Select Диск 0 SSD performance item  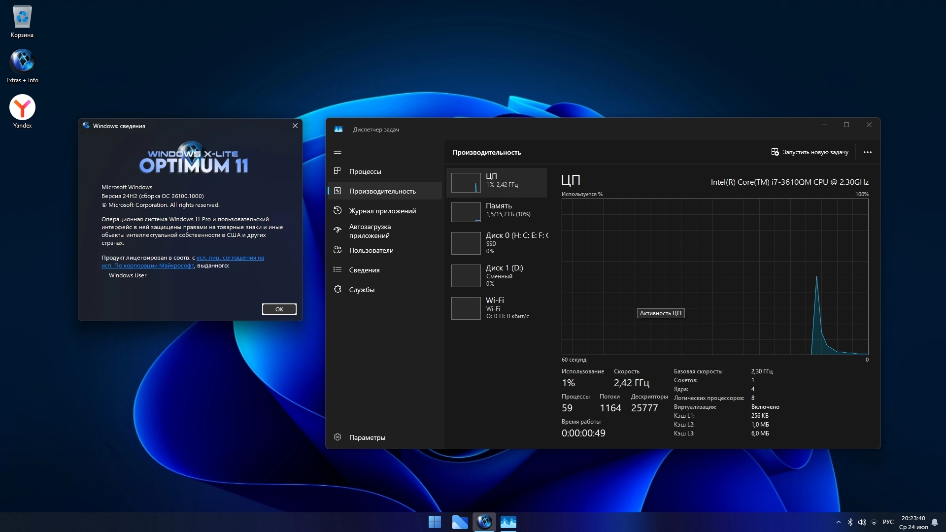pyautogui.click(x=497, y=243)
